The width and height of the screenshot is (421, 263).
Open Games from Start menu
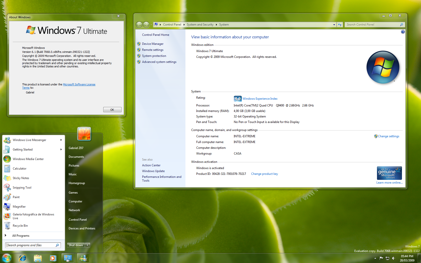73,193
